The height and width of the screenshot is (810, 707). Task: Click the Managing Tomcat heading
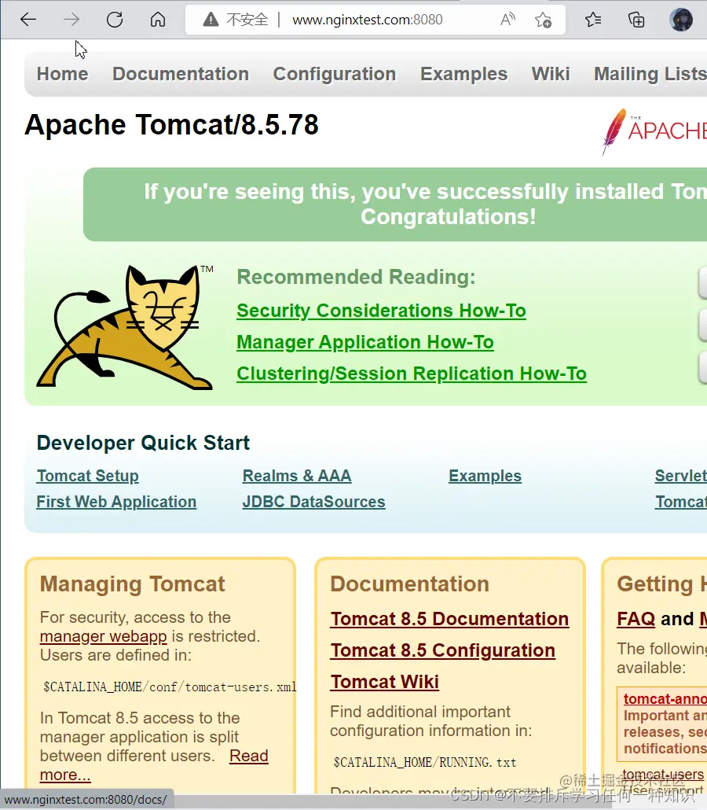pos(132,584)
